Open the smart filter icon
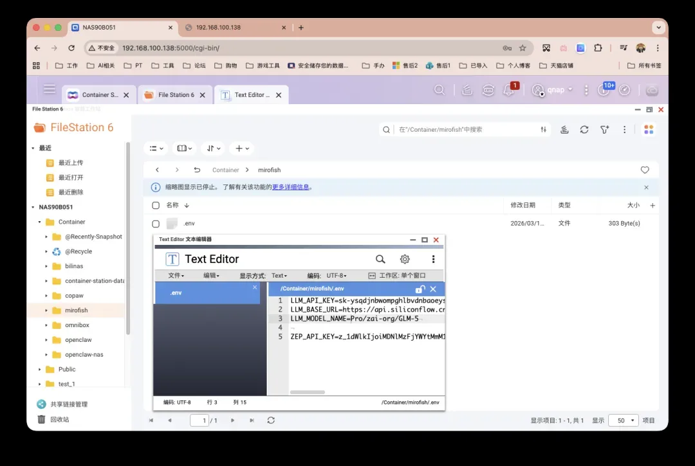This screenshot has width=695, height=466. click(x=604, y=129)
